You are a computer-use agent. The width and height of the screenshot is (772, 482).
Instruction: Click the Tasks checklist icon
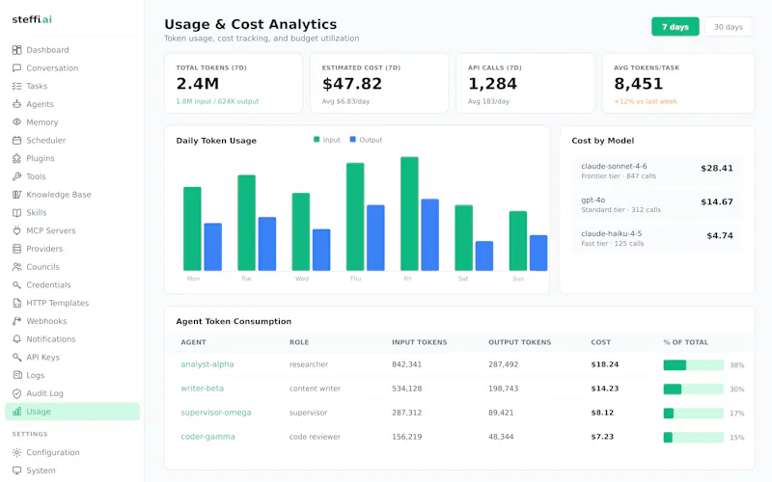pos(16,86)
